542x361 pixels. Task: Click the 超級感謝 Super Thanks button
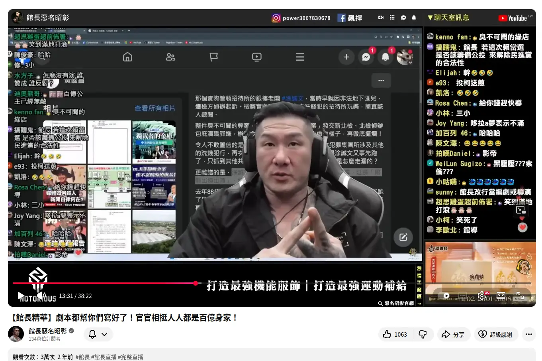tap(495, 334)
